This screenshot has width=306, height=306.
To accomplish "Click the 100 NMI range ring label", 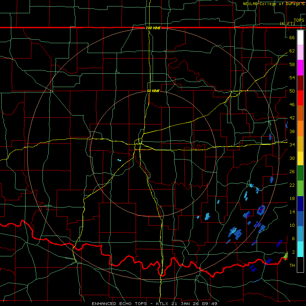I will coord(153,28).
